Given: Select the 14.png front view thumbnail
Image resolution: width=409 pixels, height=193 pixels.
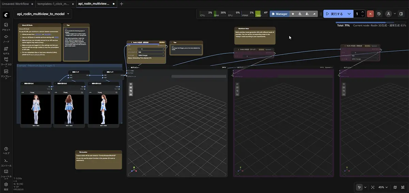Looking at the screenshot, I should pos(36,109).
